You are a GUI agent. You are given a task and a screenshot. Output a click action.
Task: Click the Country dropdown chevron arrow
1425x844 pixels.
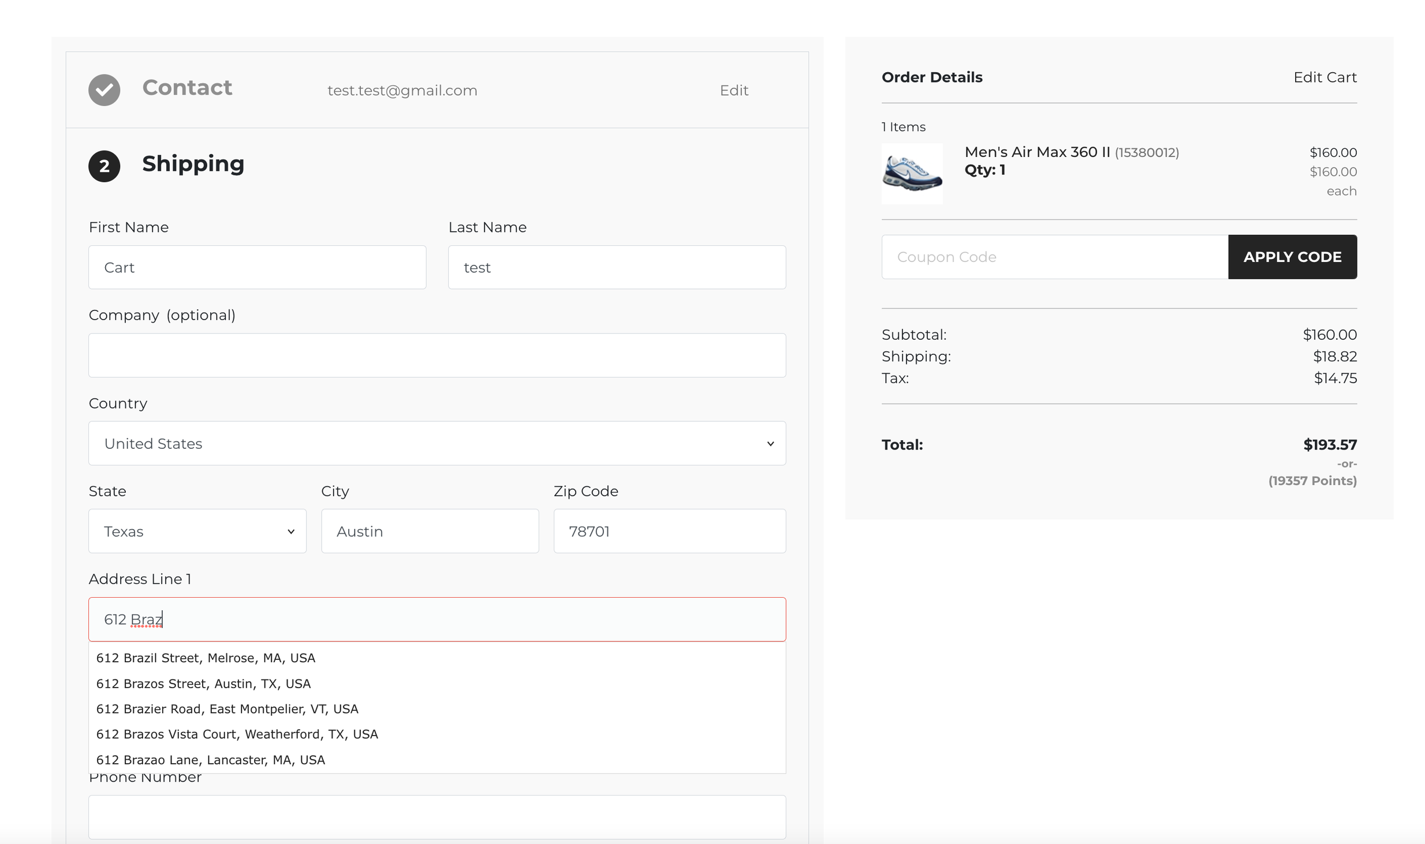[x=770, y=444]
